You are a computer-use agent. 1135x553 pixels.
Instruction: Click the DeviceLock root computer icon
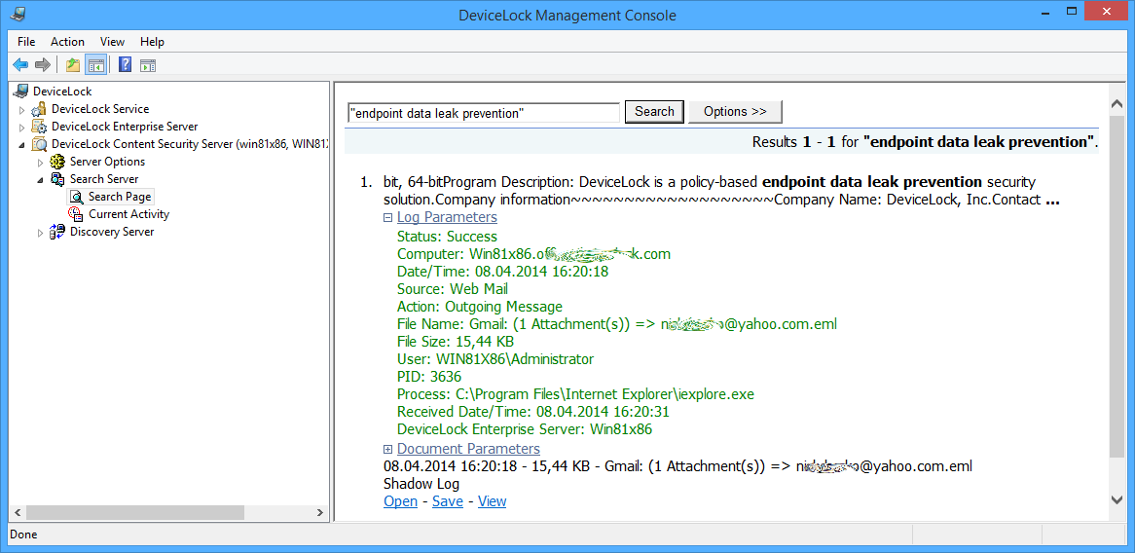21,92
